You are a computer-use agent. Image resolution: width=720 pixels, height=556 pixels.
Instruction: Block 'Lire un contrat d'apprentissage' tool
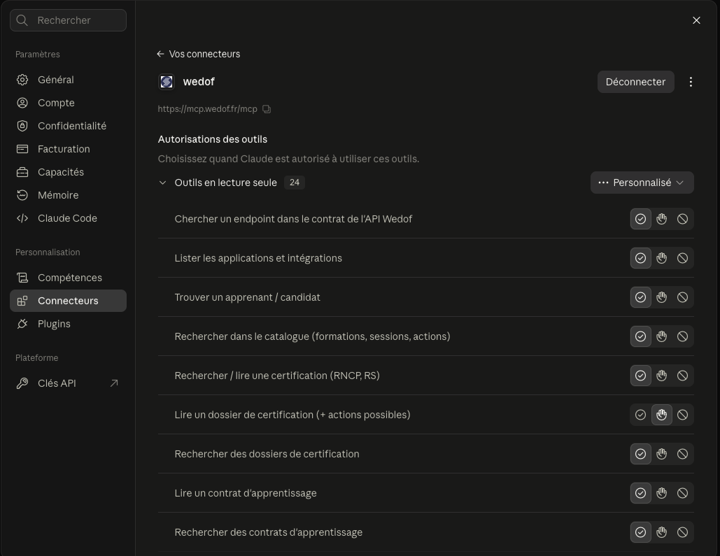pyautogui.click(x=682, y=493)
